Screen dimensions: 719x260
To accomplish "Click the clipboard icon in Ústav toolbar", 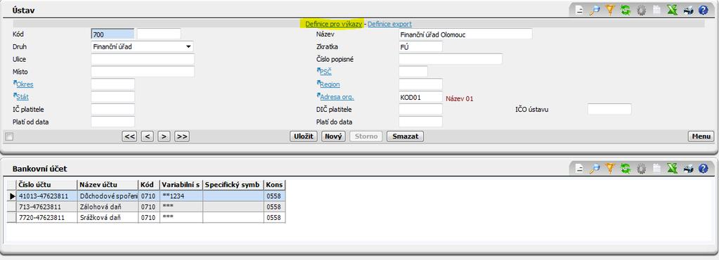I will [x=656, y=10].
